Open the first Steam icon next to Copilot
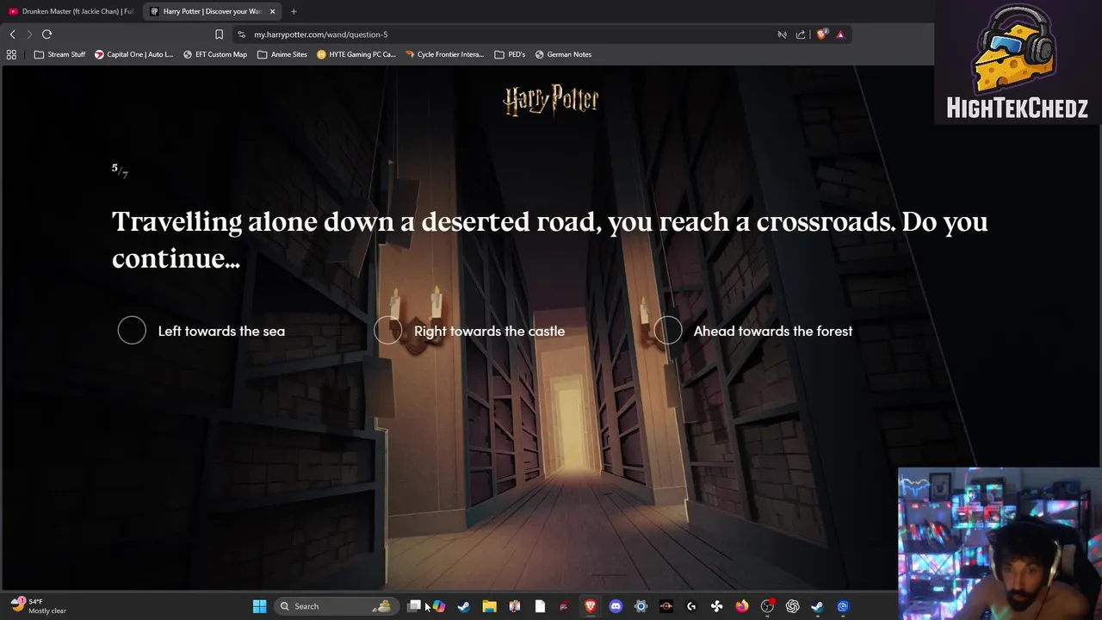Viewport: 1102px width, 620px height. pos(464,606)
